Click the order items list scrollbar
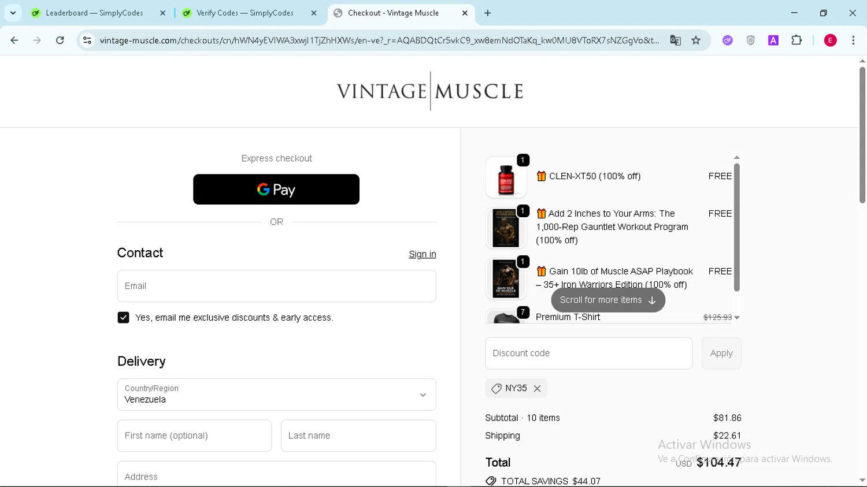This screenshot has width=867, height=487. pos(737,228)
